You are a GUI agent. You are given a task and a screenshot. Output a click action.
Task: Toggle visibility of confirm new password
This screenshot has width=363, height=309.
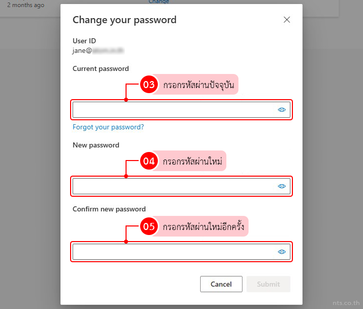click(282, 252)
